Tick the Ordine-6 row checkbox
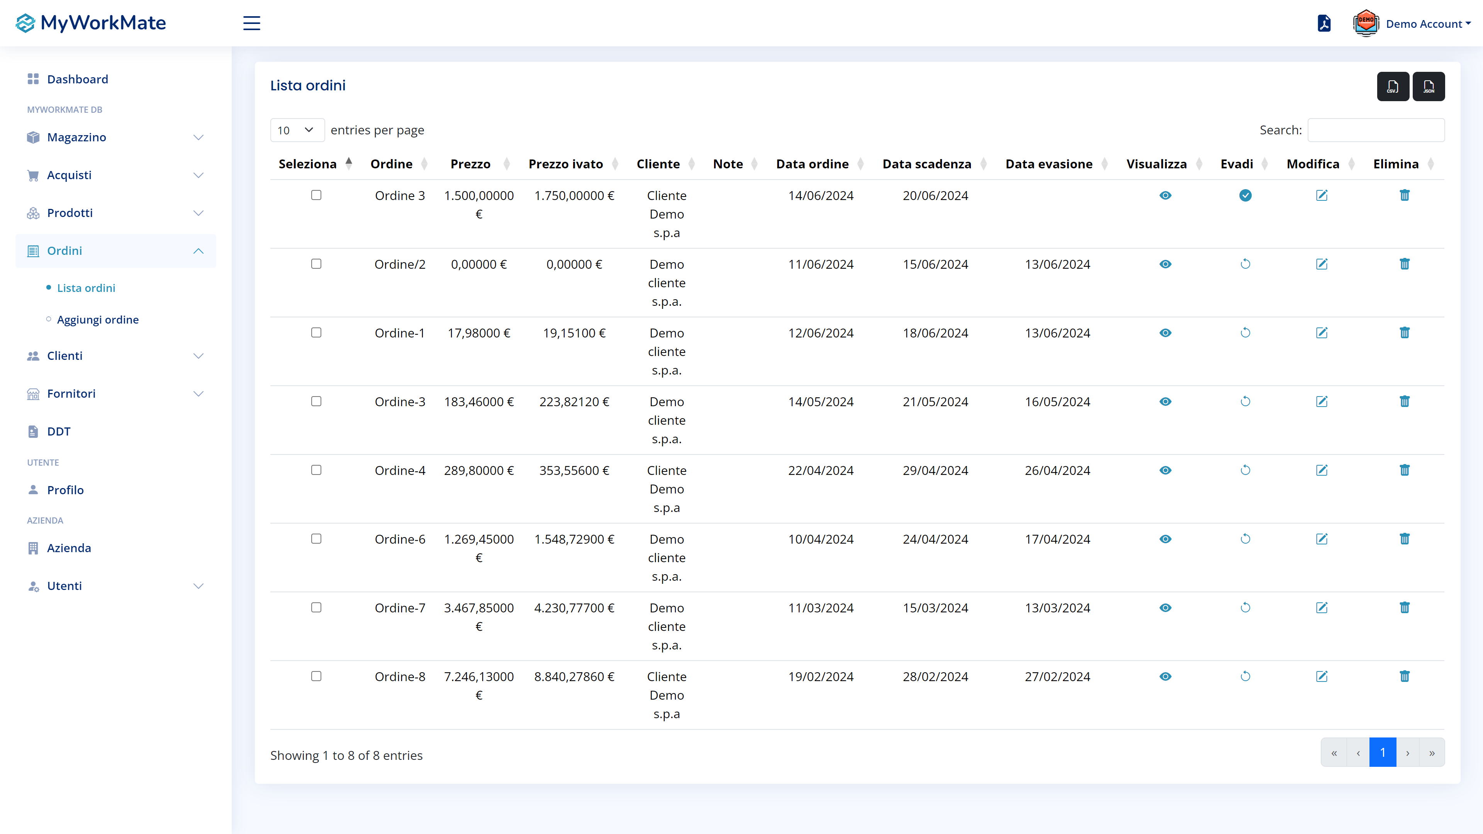The width and height of the screenshot is (1483, 834). 316,539
